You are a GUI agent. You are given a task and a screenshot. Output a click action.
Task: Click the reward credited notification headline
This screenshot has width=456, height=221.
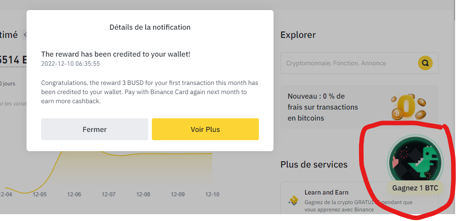[115, 54]
